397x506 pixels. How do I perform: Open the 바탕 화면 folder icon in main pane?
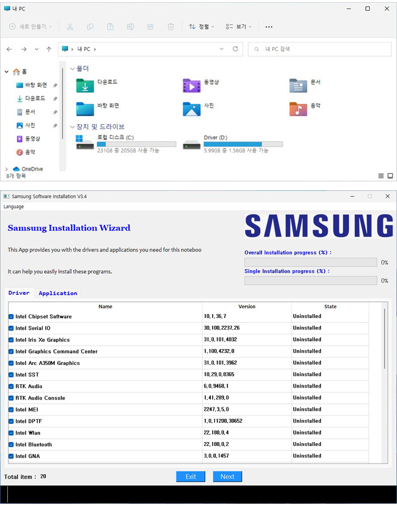85,109
